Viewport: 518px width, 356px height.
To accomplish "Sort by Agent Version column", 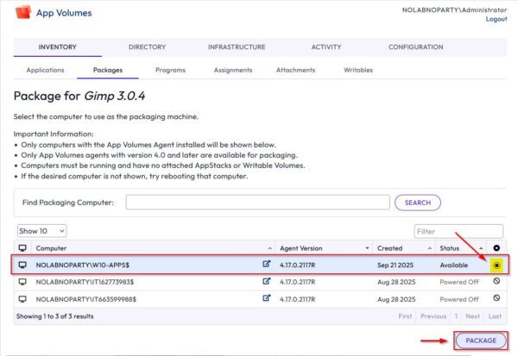I will [x=324, y=248].
